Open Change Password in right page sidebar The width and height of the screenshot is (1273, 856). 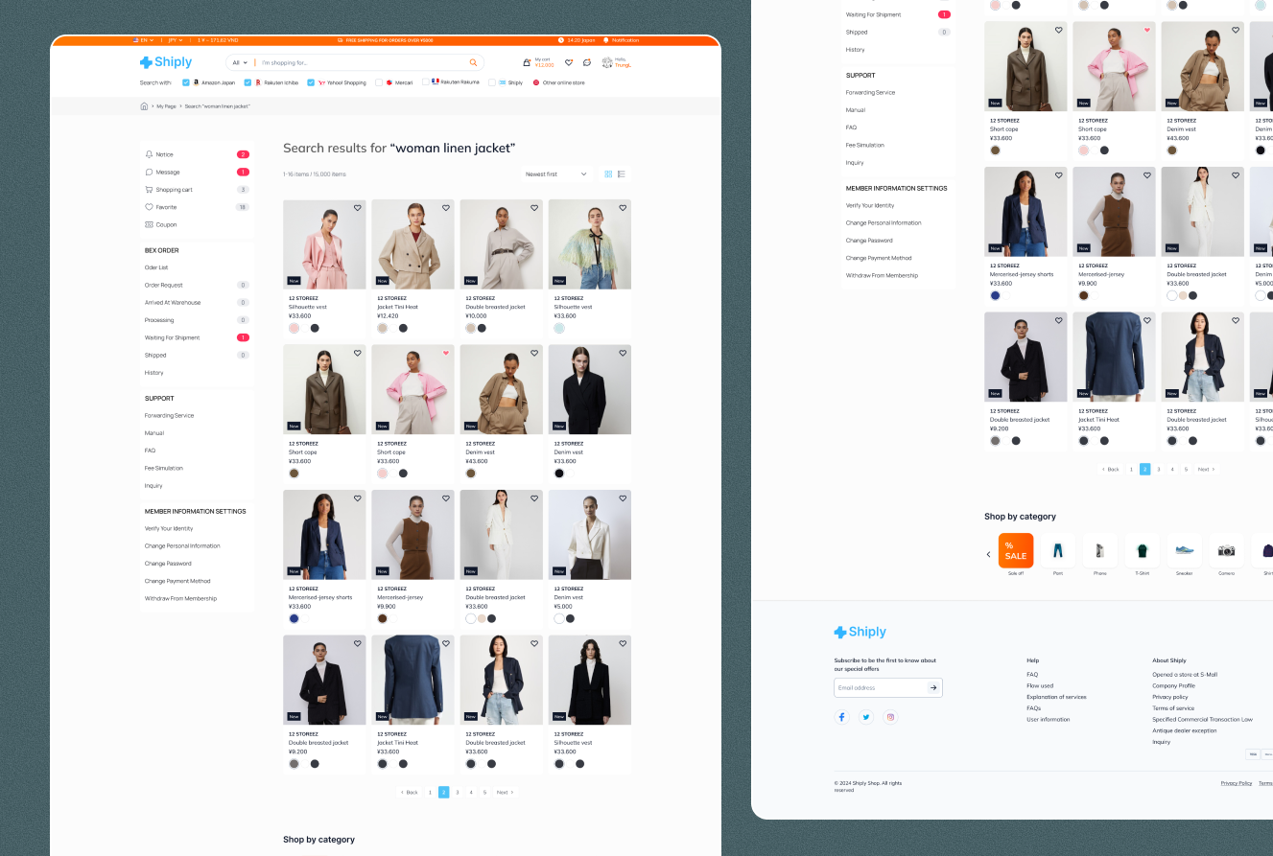[869, 241]
